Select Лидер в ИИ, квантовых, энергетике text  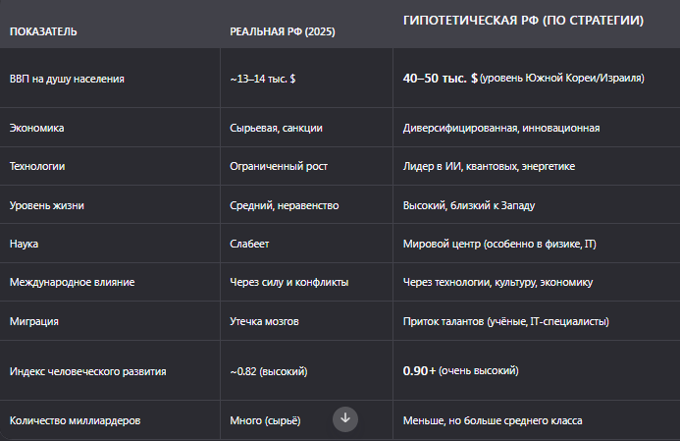click(x=490, y=166)
